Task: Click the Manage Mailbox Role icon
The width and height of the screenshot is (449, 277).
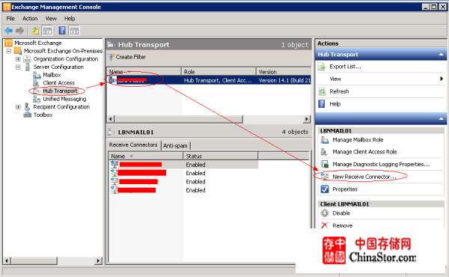Action: coord(325,140)
